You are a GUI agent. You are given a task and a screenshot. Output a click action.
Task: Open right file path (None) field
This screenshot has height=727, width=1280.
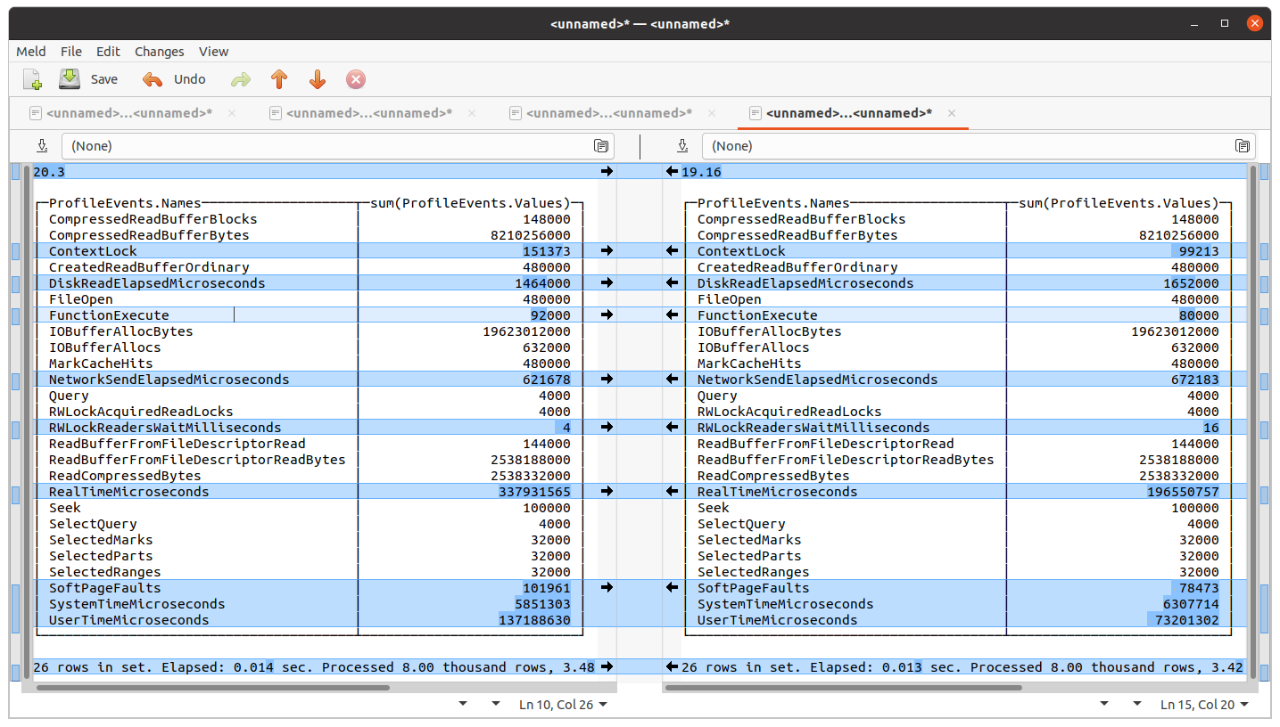pos(978,146)
